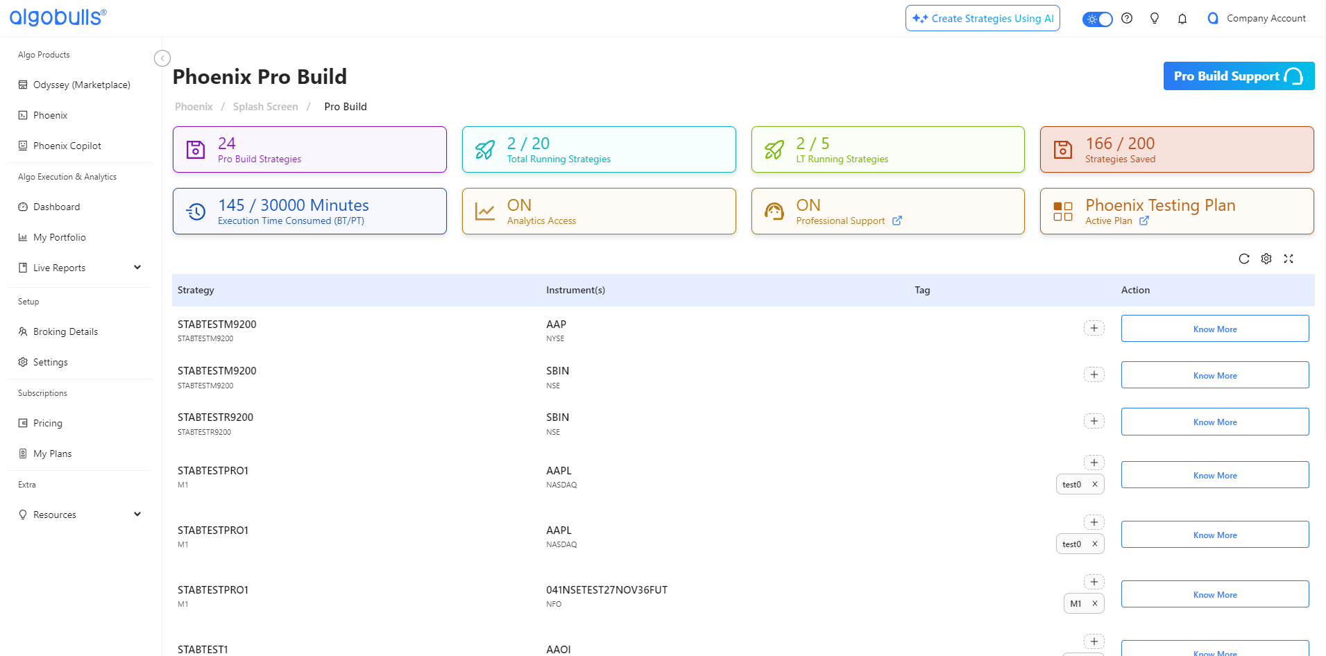Click the 166 / 200 Strategies Saved value
This screenshot has height=656, width=1326.
1120,144
